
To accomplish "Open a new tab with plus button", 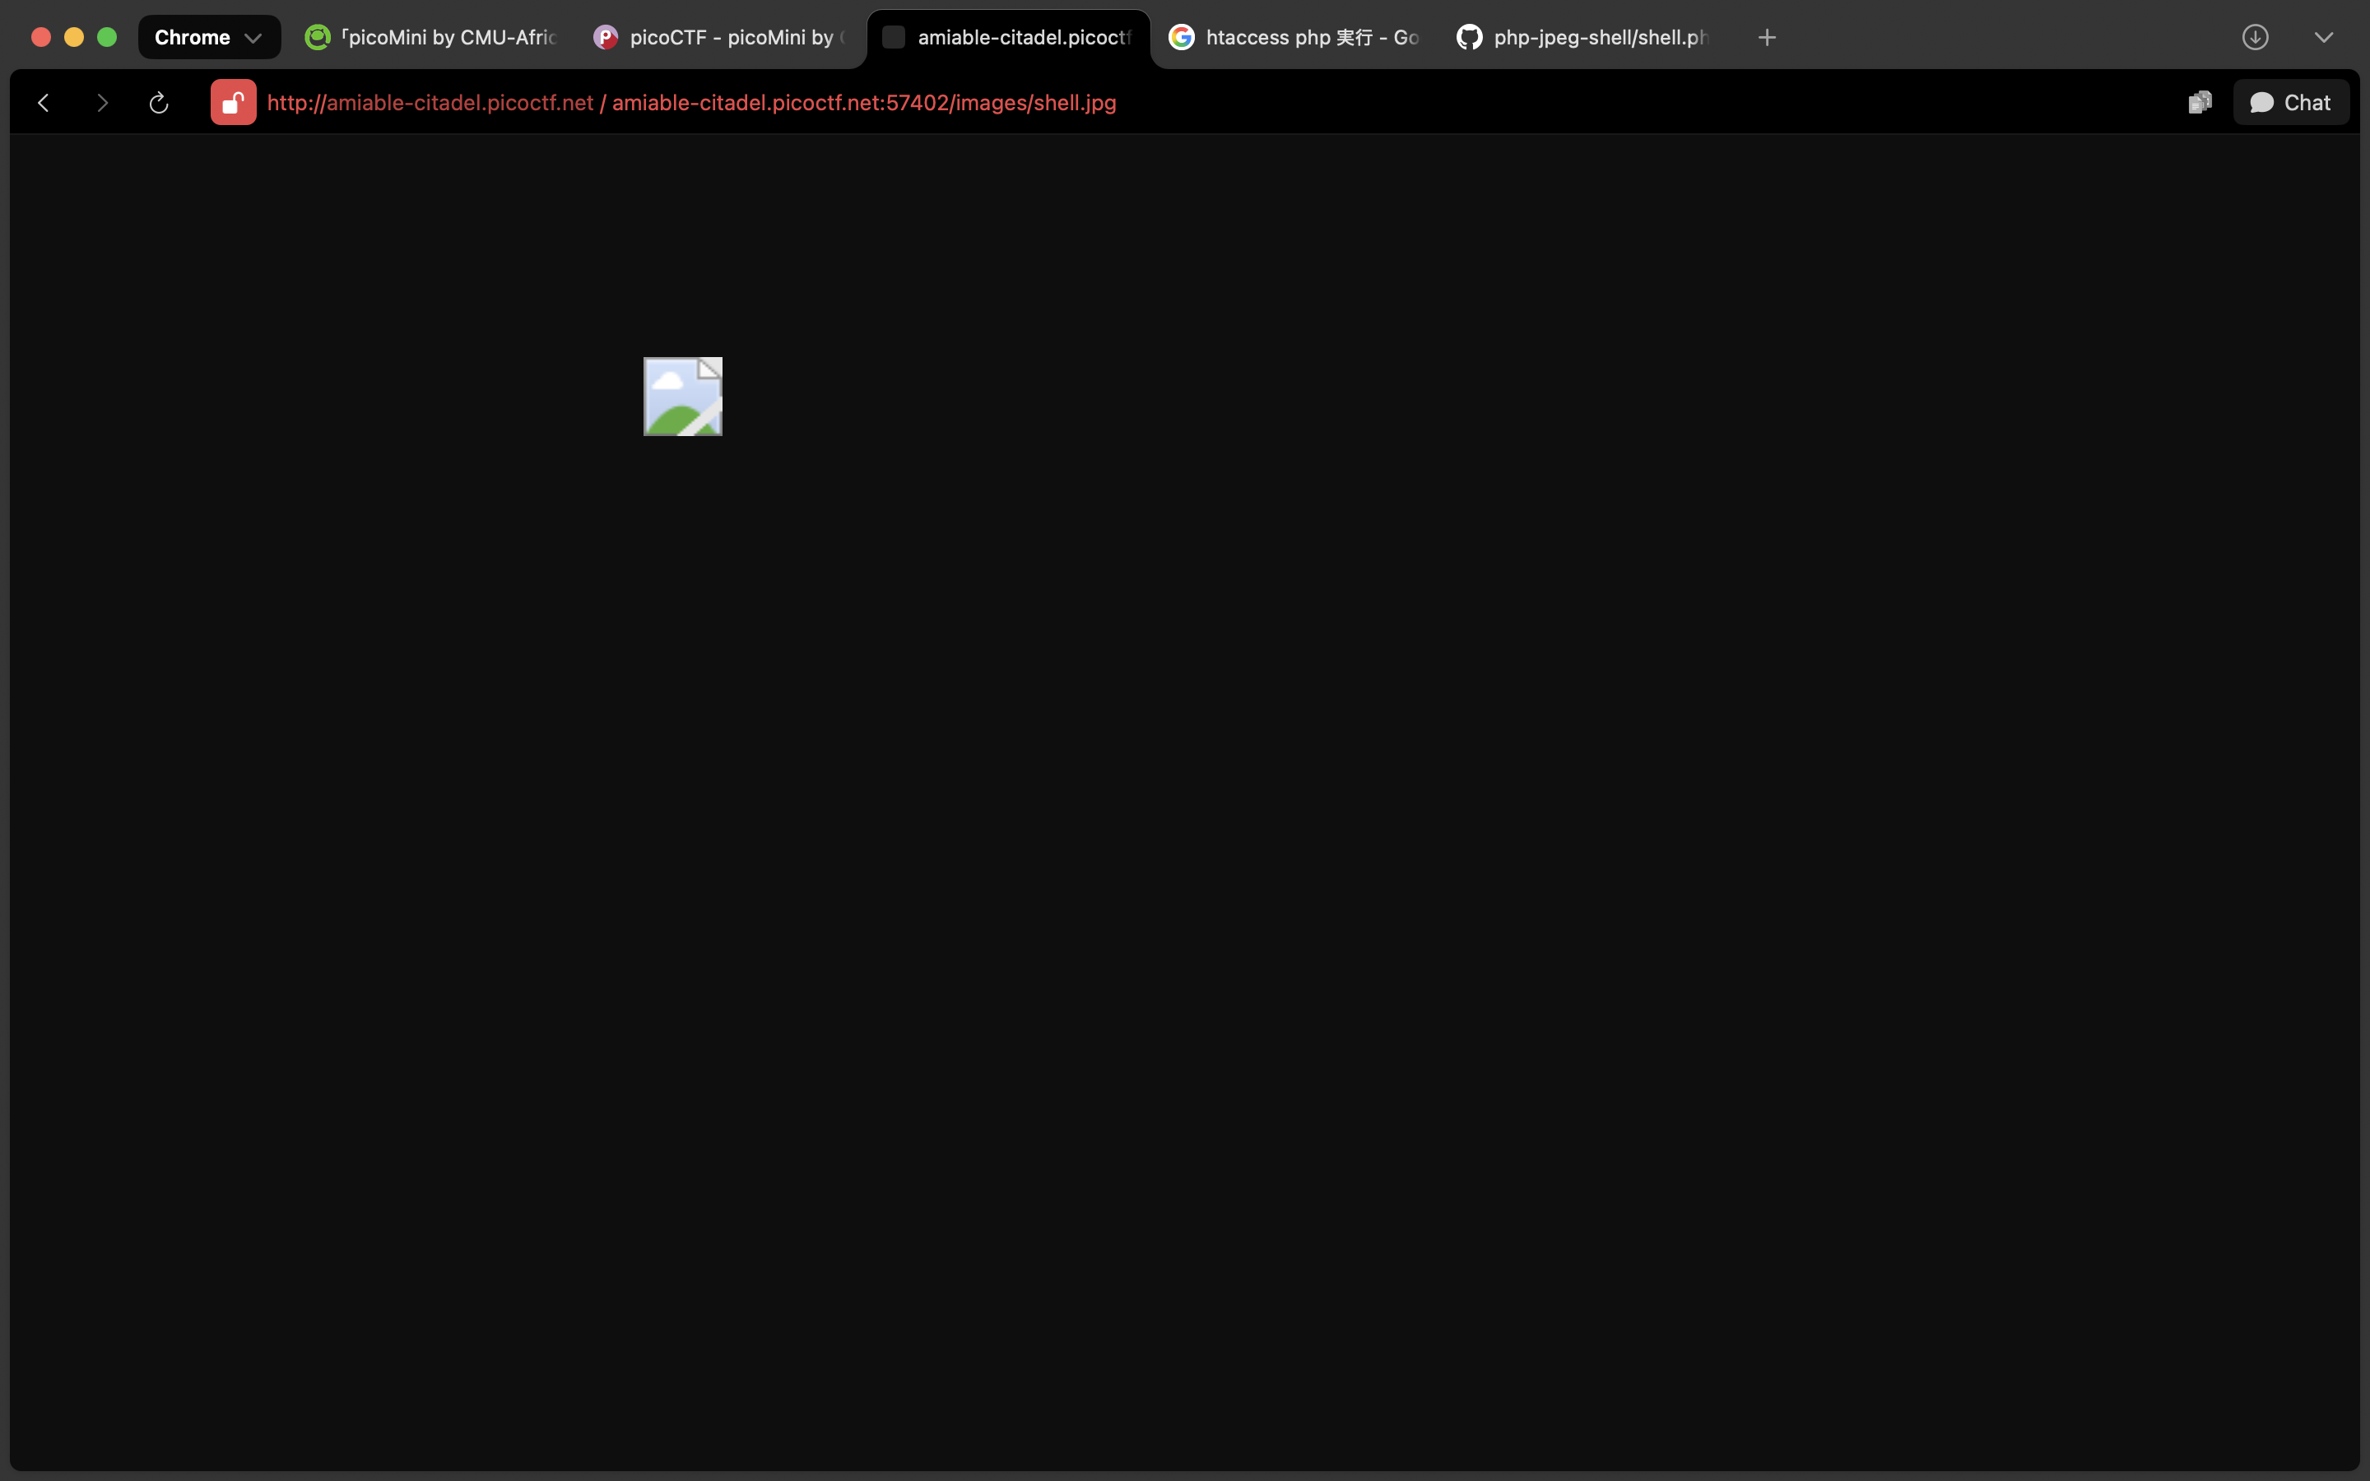I will pos(1767,37).
